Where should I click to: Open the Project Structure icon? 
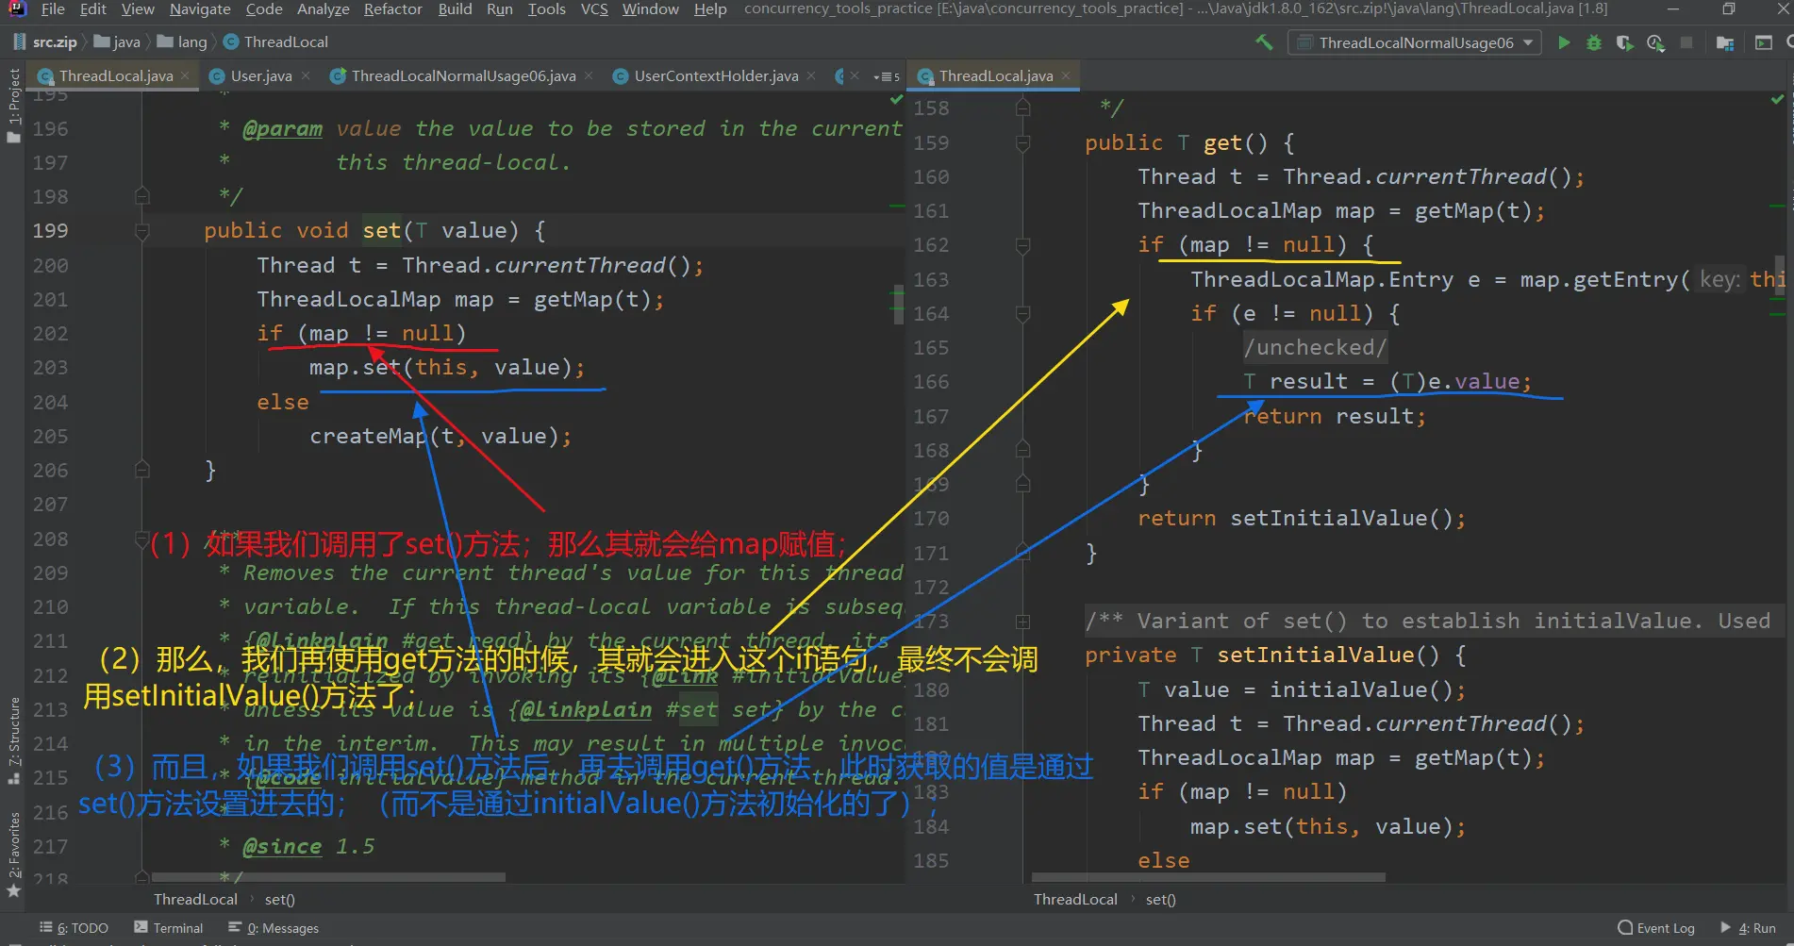coord(1725,42)
